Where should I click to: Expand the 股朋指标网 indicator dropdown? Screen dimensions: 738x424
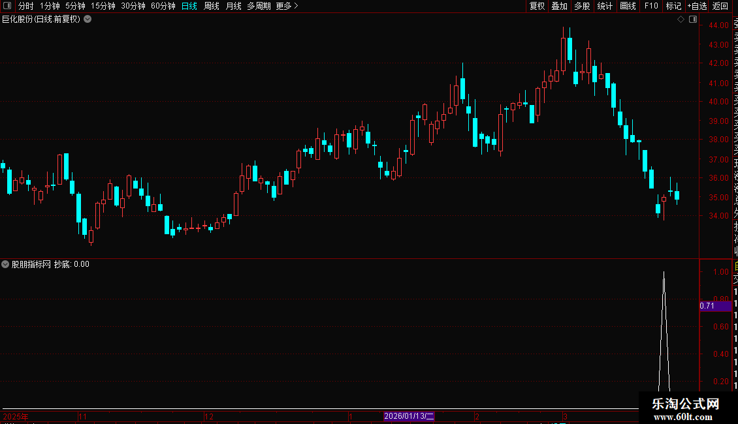pyautogui.click(x=5, y=264)
